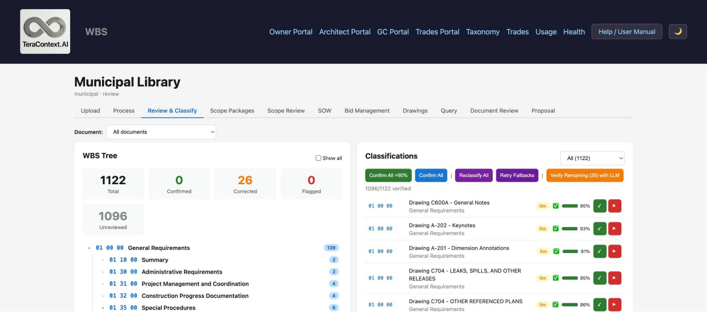Viewport: 707px width, 314px height.
Task: Flag Drawing C704 Other Referenced Plans
Action: 615,304
